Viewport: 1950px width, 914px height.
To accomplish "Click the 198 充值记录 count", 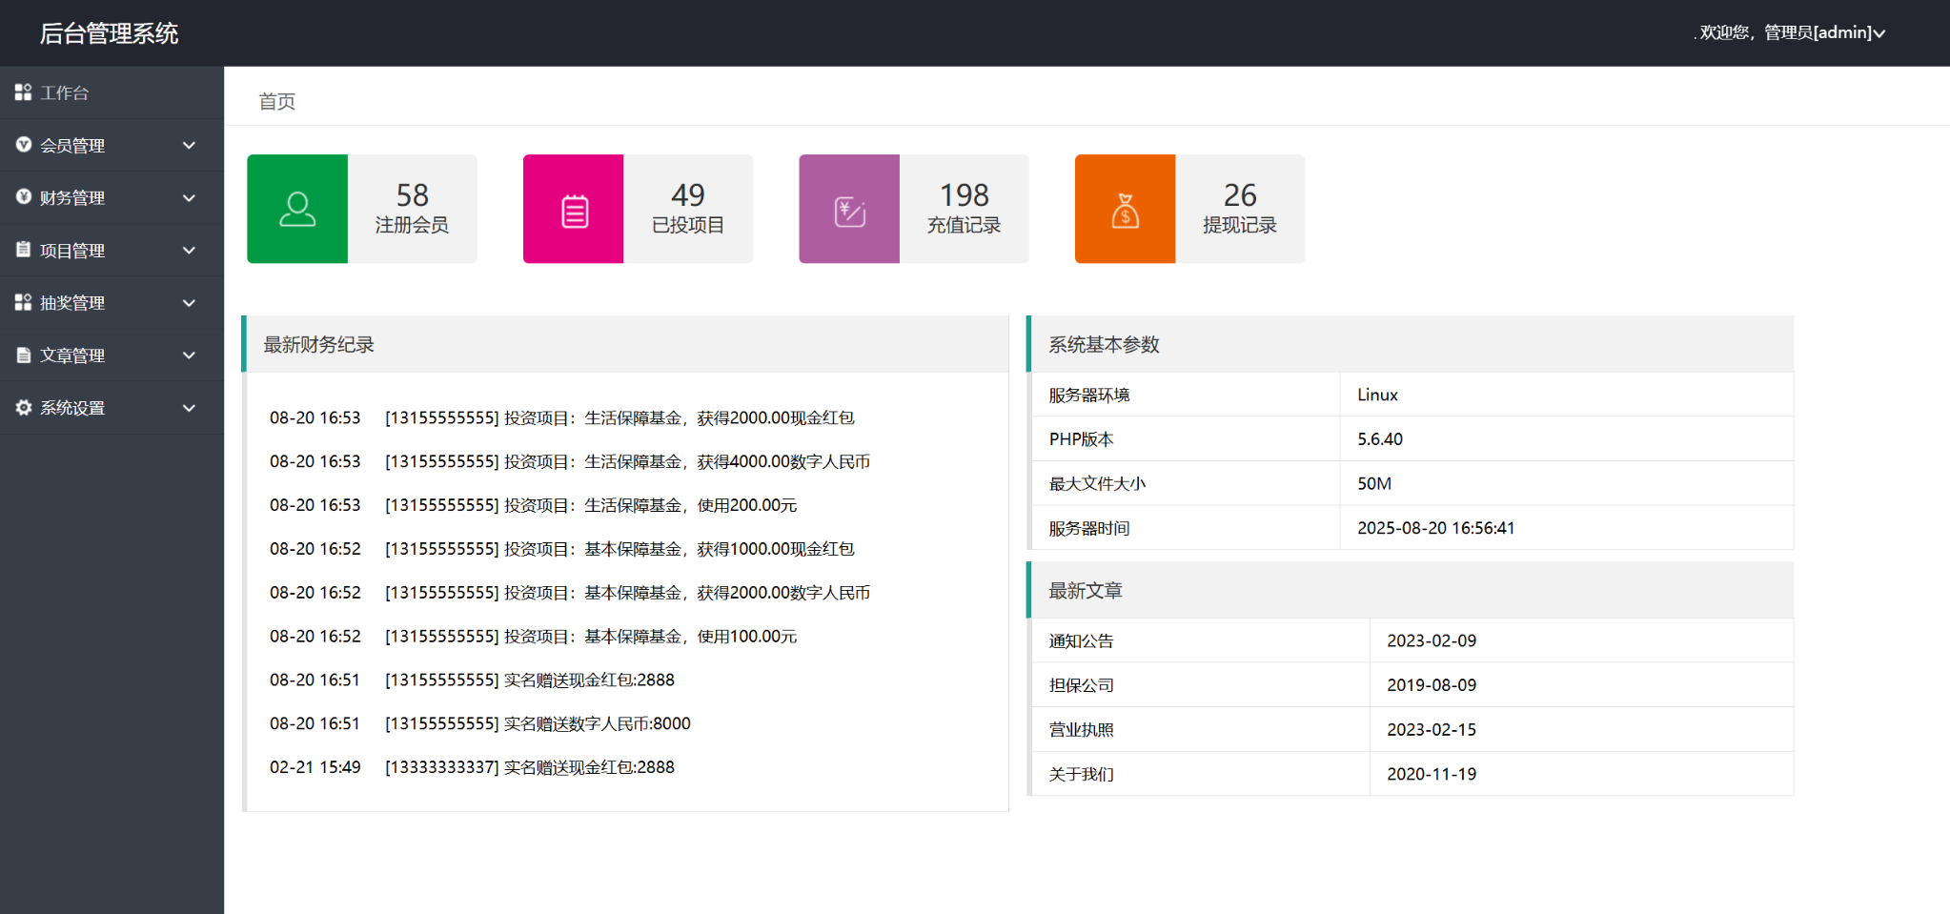I will tap(964, 195).
